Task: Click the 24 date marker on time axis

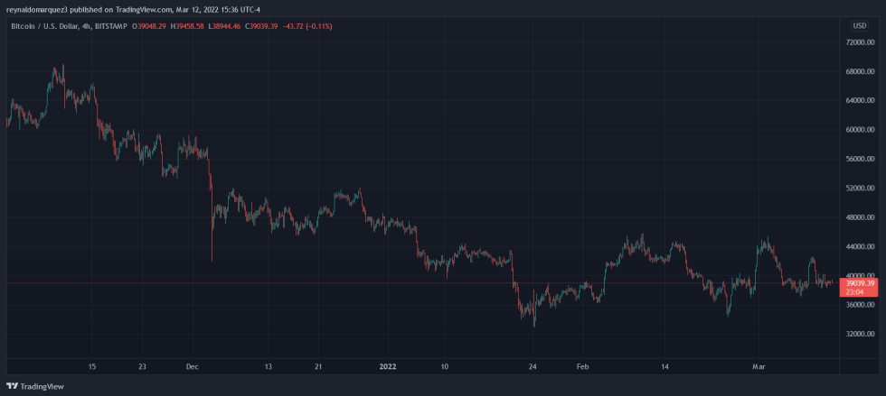Action: click(533, 367)
